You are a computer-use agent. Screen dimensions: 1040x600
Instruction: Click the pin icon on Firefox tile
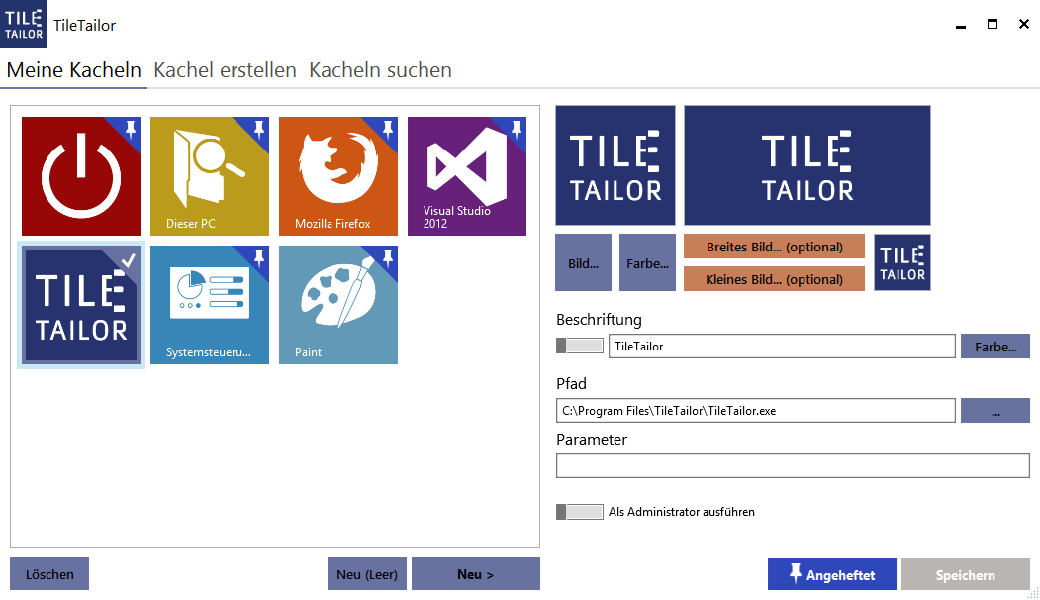coord(388,128)
